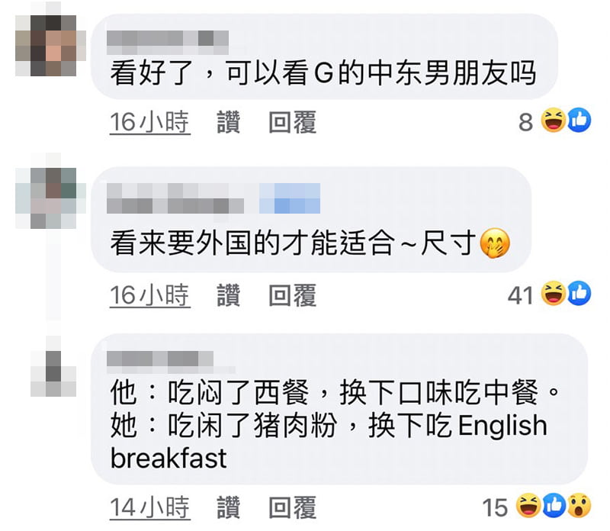The width and height of the screenshot is (610, 531).
Task: Reply to the first comment with 回覆
Action: click(x=293, y=122)
